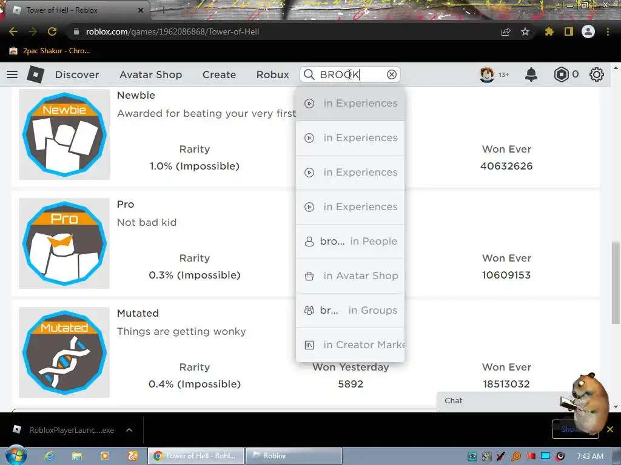Bookmark this page with the star icon

click(x=525, y=31)
